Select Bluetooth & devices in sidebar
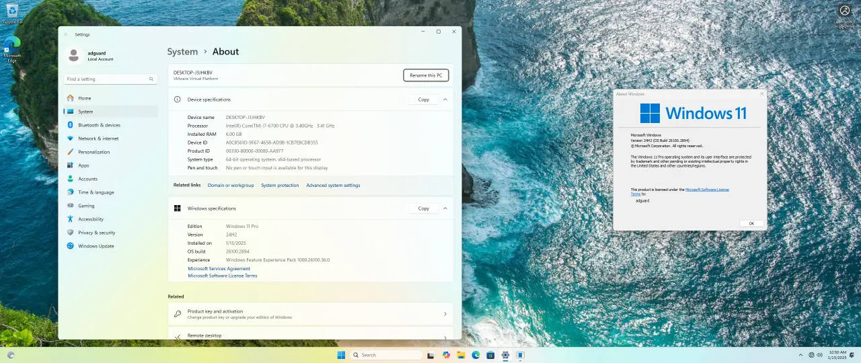The width and height of the screenshot is (861, 363). click(111, 125)
